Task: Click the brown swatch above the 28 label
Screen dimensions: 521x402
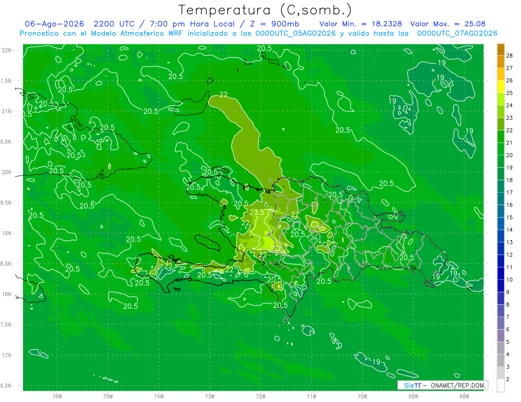Action: coord(501,49)
